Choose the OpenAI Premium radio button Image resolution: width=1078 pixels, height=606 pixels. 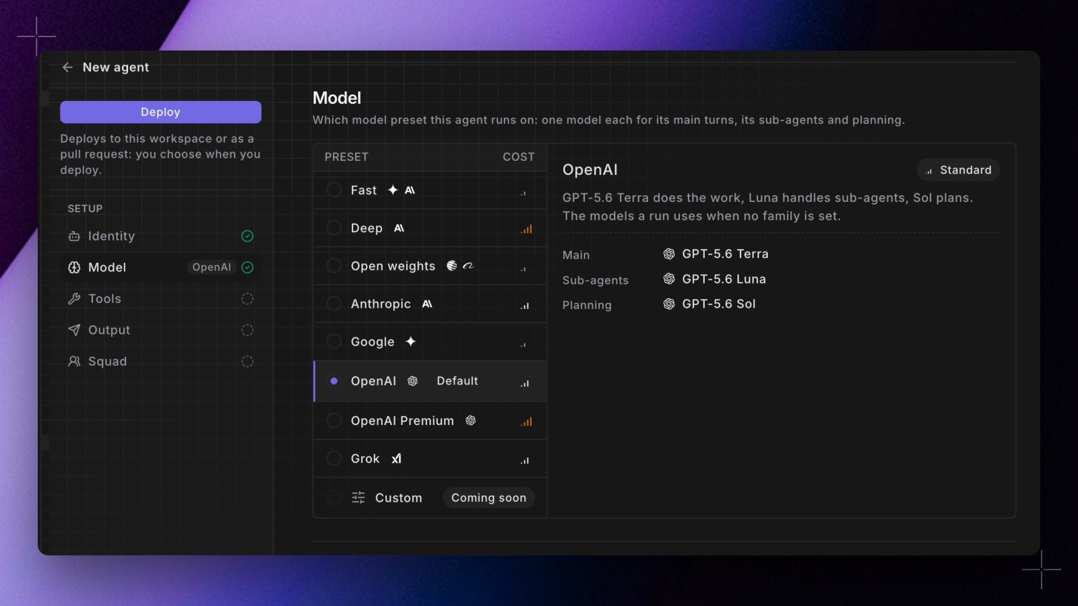334,421
